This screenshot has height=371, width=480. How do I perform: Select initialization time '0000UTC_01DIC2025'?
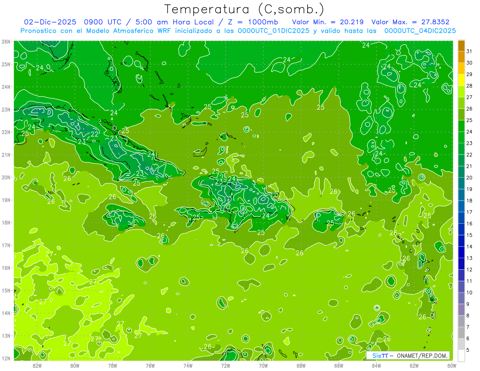(274, 31)
